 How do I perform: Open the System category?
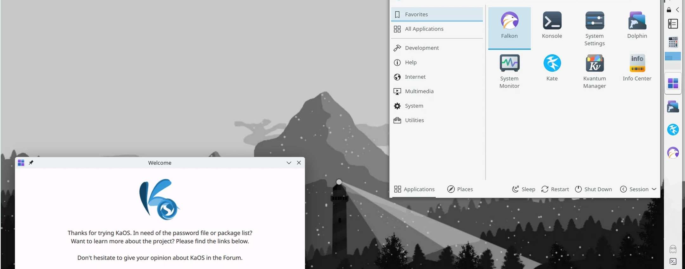pos(437,106)
